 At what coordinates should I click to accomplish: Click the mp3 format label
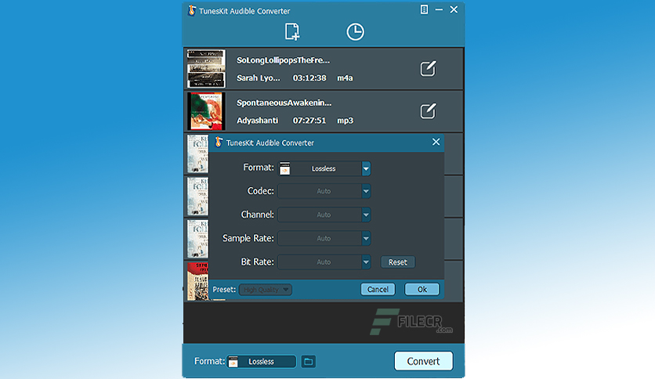[346, 121]
